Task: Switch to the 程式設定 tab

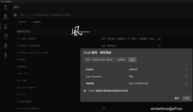Action: (x=22, y=22)
